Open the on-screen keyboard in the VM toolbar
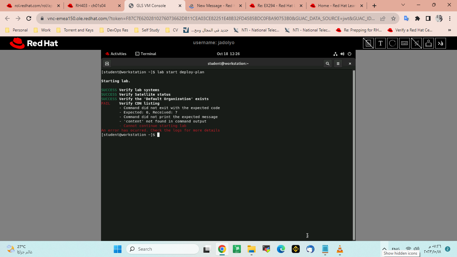 click(x=404, y=43)
